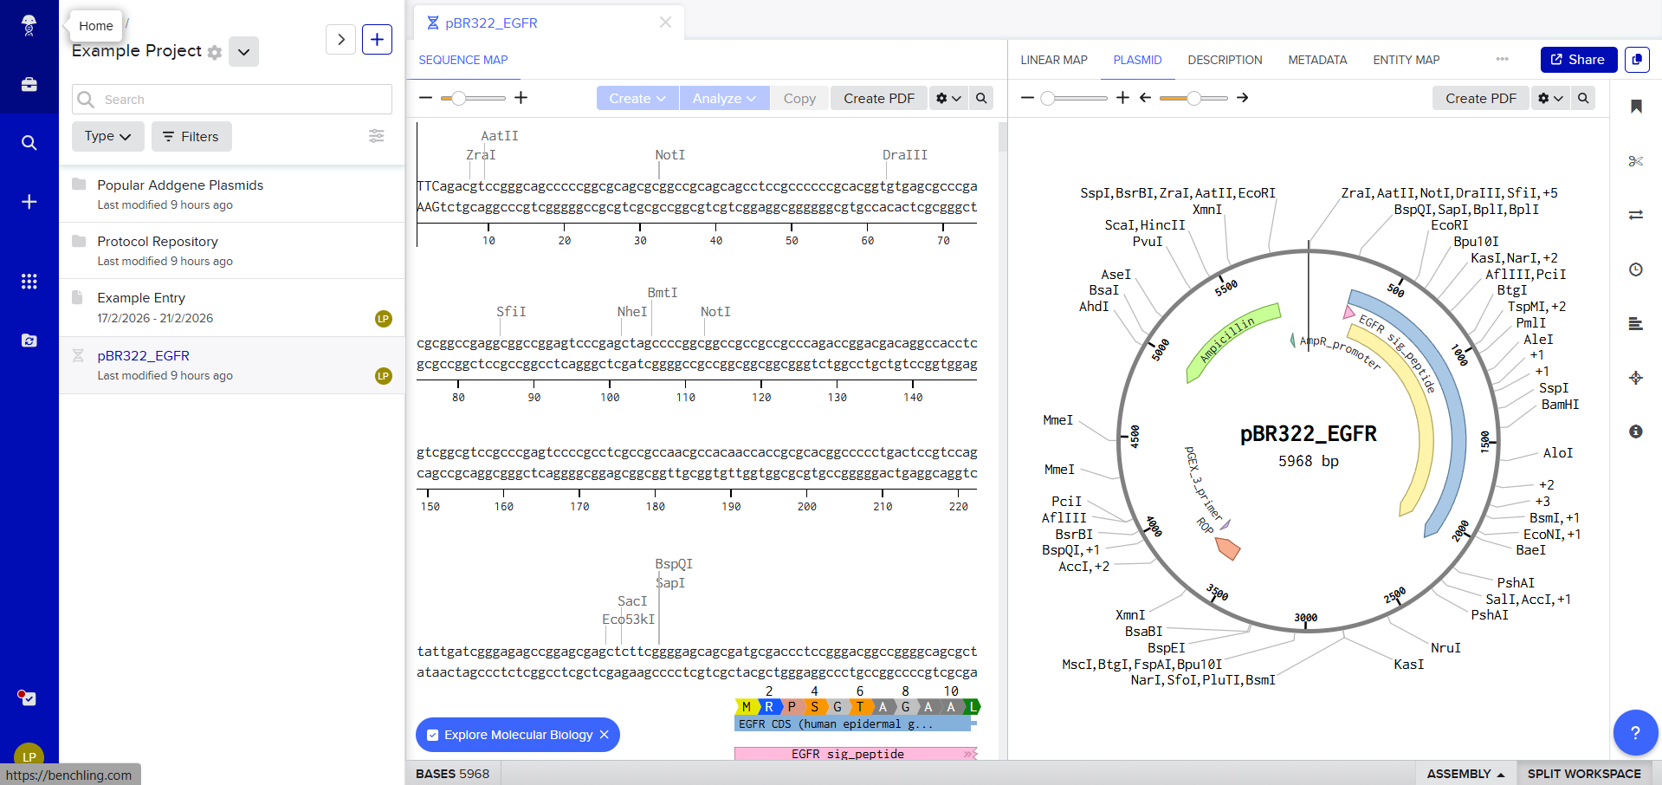1662x785 pixels.
Task: Switch to the LINEAR MAP tab
Action: [x=1053, y=60]
